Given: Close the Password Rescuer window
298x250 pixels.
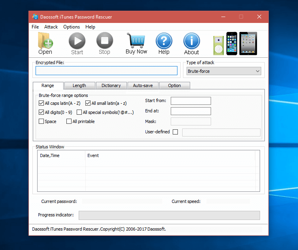Looking at the screenshot, I should tap(259, 17).
